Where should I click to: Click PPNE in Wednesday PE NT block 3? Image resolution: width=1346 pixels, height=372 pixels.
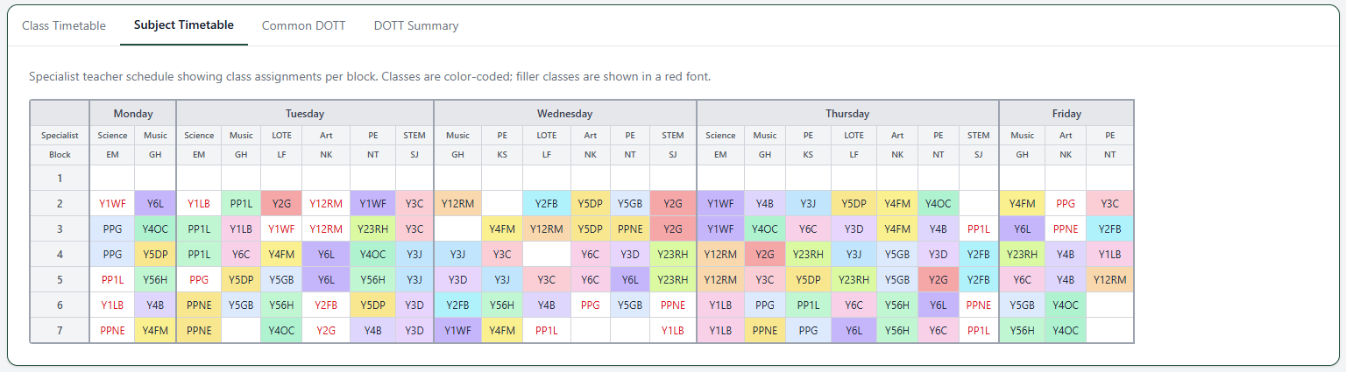point(630,229)
